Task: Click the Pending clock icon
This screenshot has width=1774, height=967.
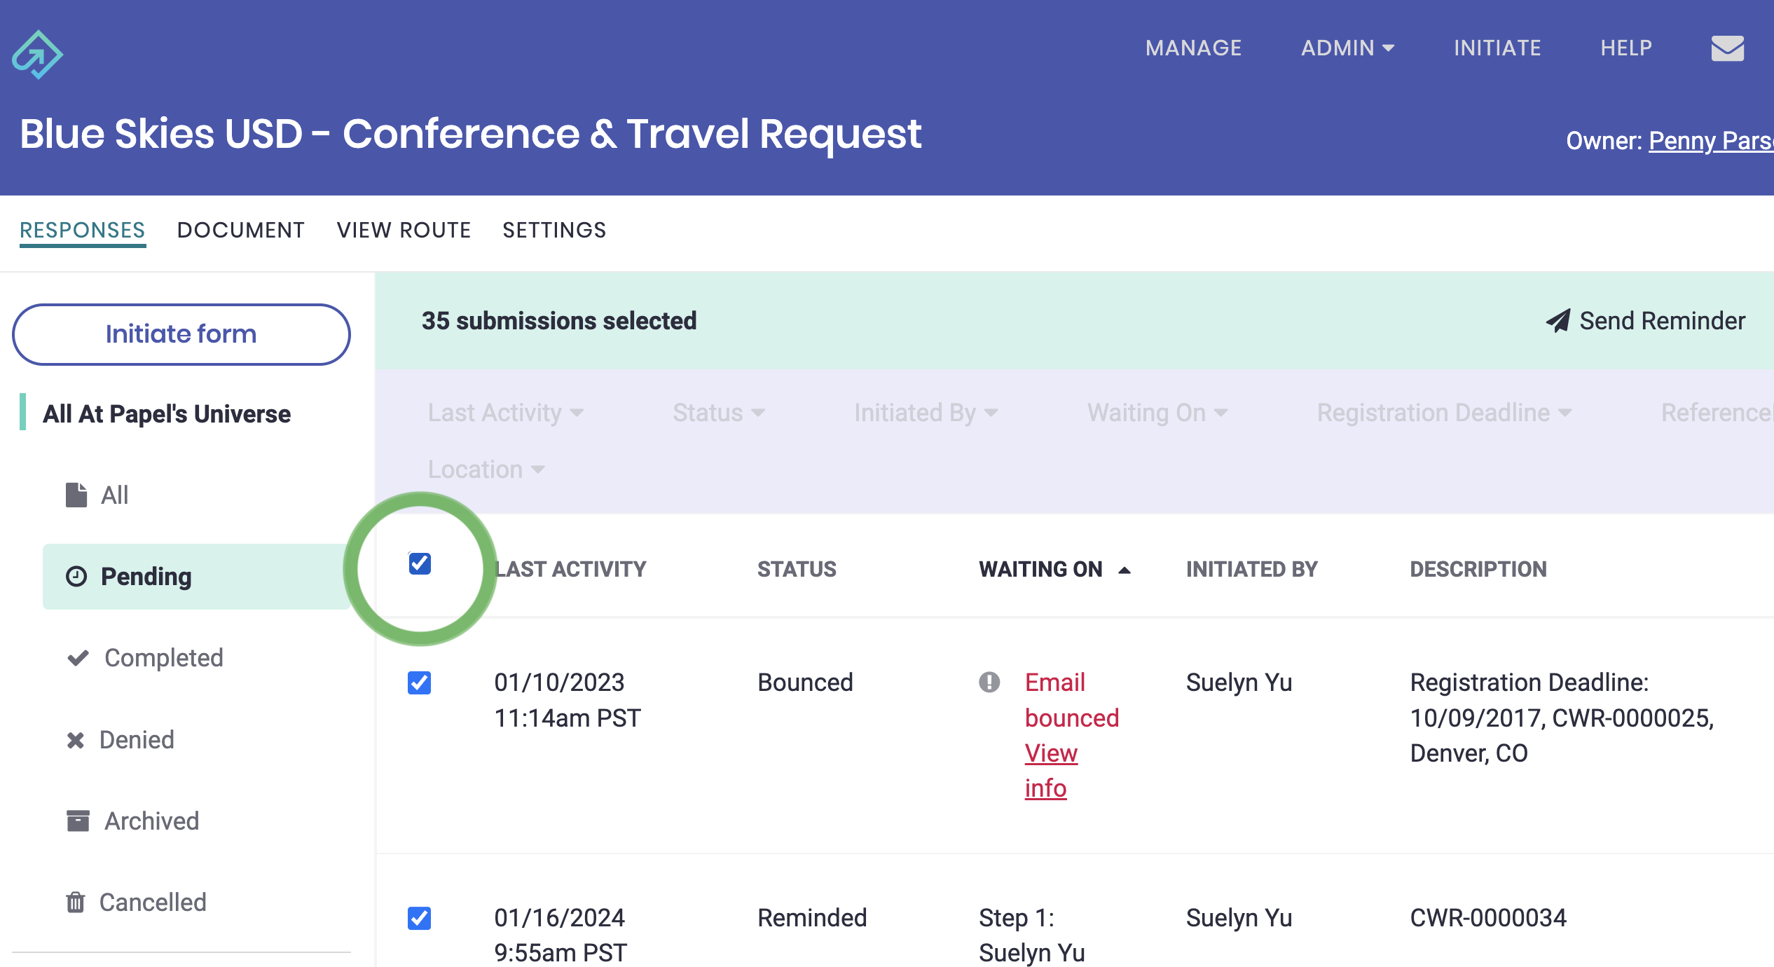Action: [x=76, y=576]
